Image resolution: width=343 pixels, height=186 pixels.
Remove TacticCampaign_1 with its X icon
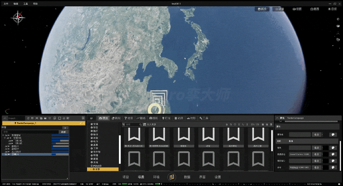(83, 123)
